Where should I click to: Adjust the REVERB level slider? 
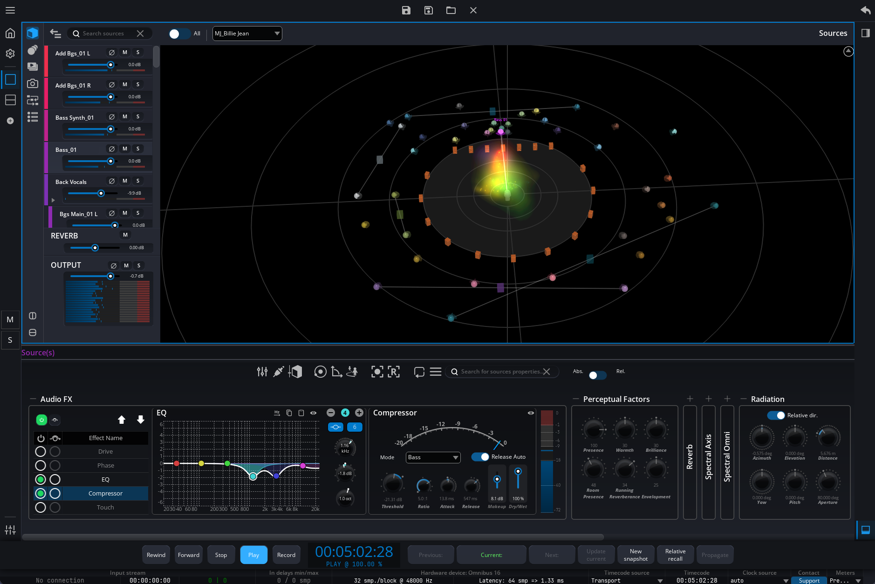[x=95, y=248]
